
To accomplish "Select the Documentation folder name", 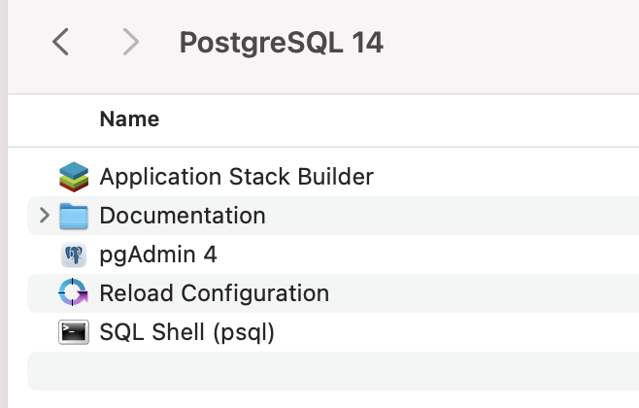I will 183,216.
